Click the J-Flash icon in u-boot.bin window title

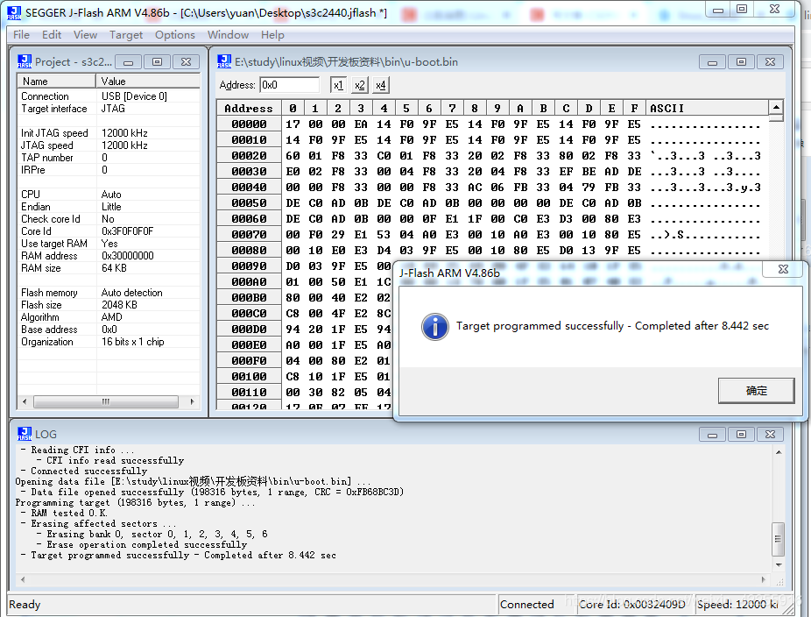[x=224, y=61]
